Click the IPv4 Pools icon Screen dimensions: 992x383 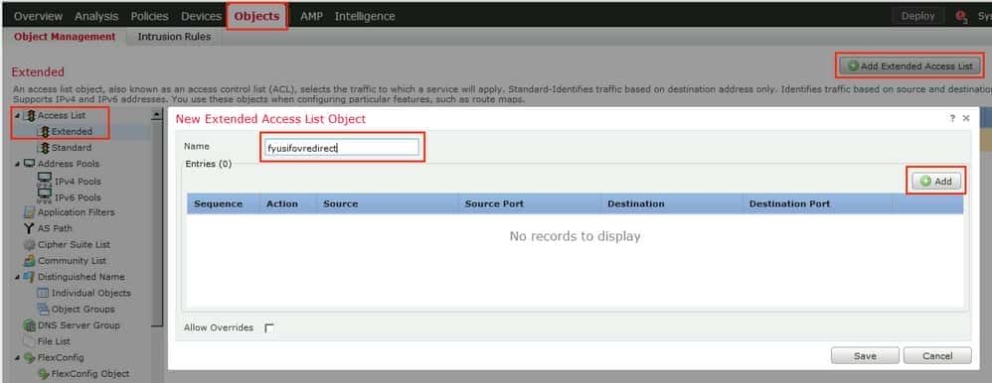[x=44, y=181]
